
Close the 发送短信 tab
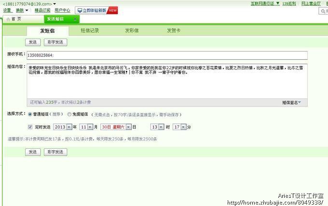pos(75,19)
